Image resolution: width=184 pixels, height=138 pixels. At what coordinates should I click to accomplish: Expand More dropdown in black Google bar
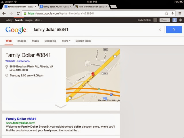tap(38, 20)
